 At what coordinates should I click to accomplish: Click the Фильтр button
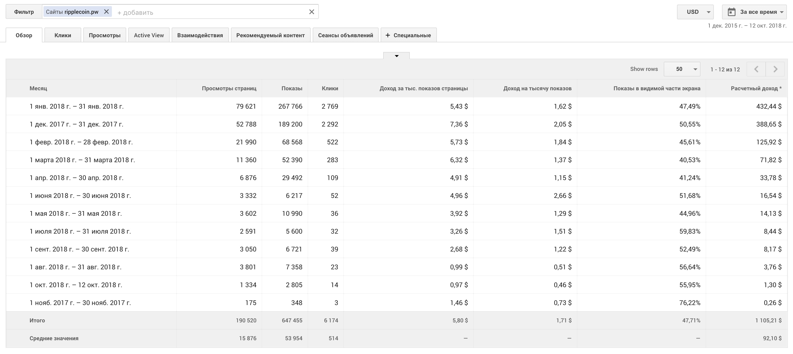pyautogui.click(x=24, y=12)
